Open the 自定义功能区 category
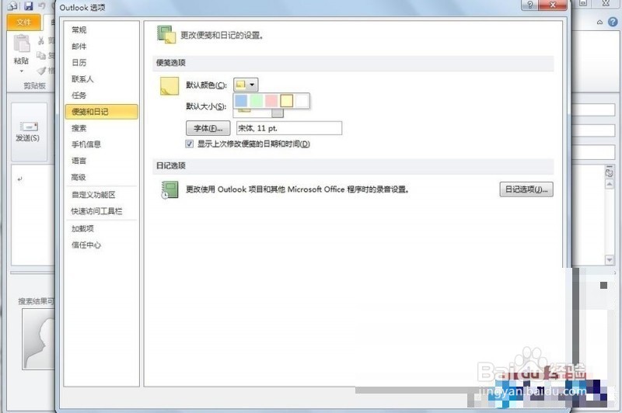 (x=101, y=194)
